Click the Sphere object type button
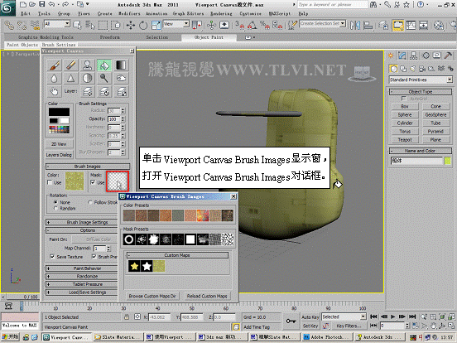 pos(405,114)
